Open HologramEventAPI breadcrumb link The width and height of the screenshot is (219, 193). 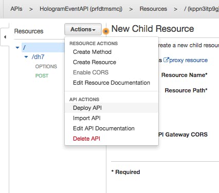pyautogui.click(x=81, y=9)
